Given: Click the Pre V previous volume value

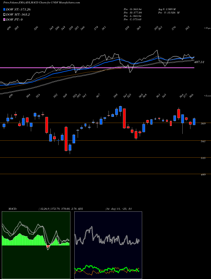Looking at the screenshot, I should pos(168,13).
